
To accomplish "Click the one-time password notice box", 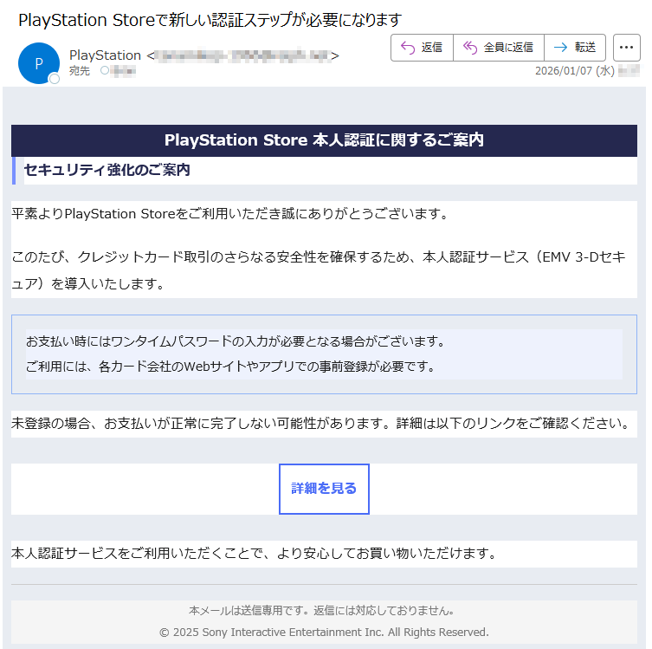I will click(x=324, y=354).
